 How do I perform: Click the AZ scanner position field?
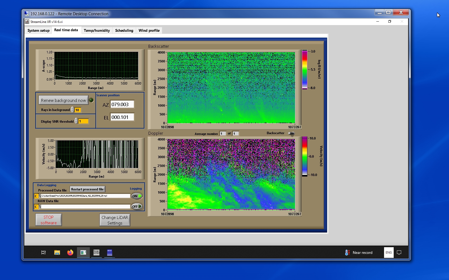pyautogui.click(x=122, y=105)
